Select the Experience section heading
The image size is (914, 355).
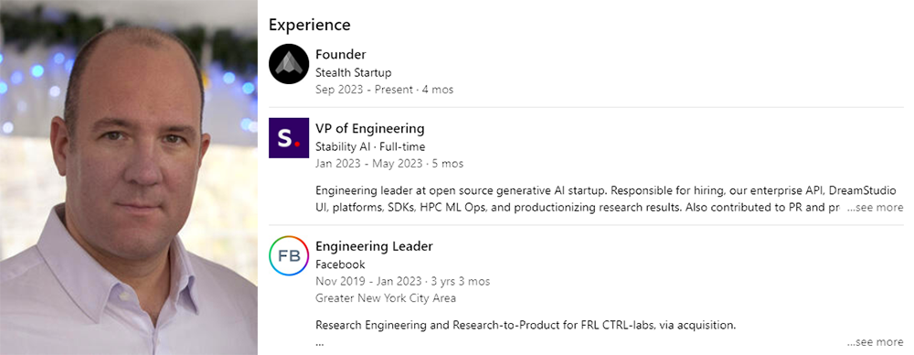pos(310,25)
